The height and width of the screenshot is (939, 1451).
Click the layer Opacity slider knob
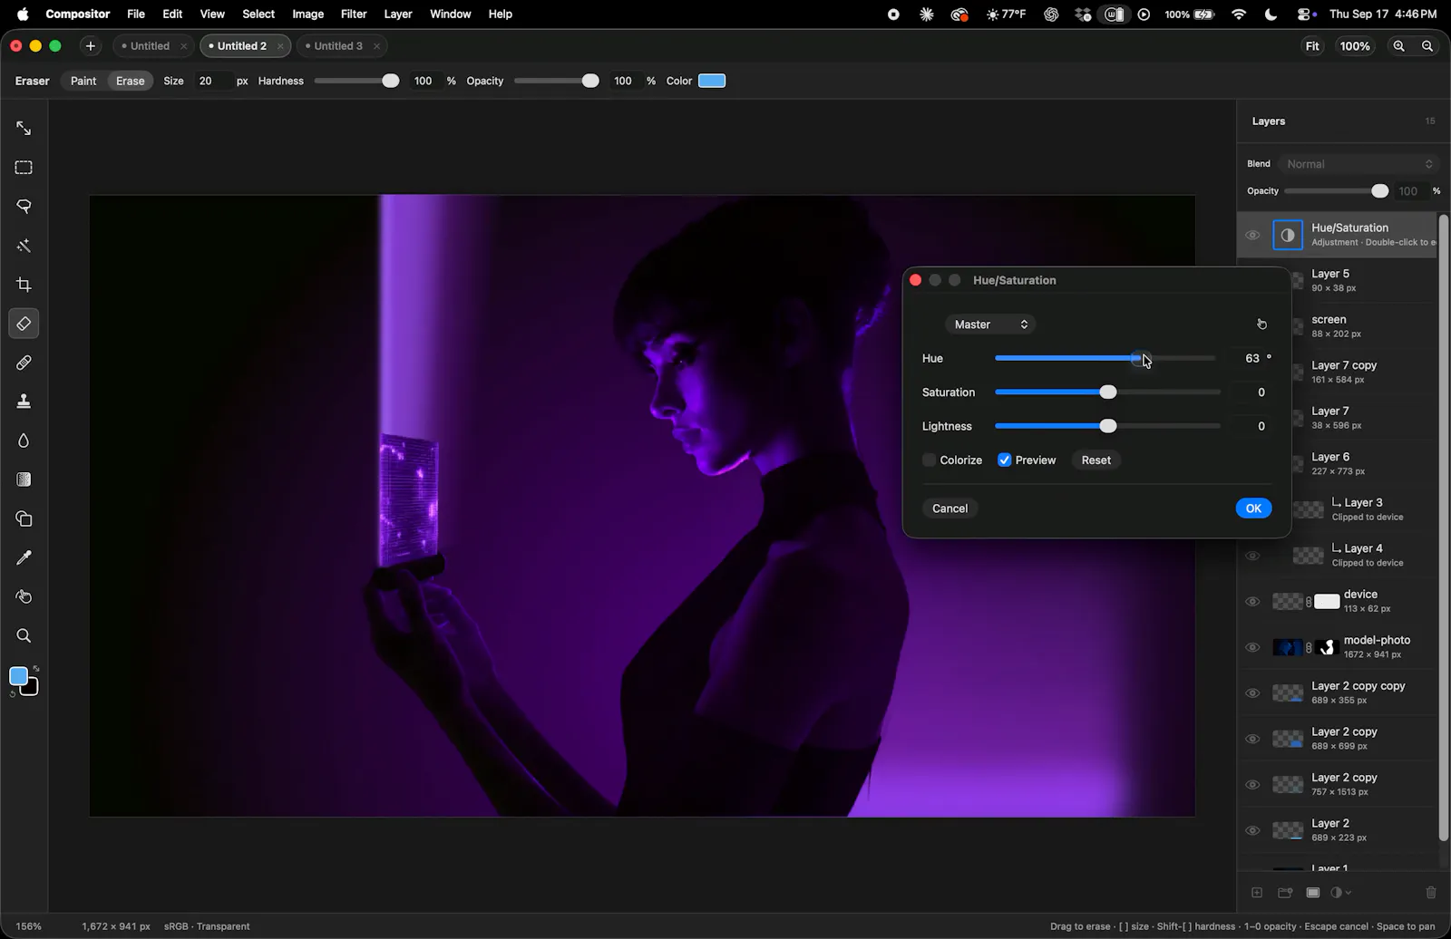1379,191
